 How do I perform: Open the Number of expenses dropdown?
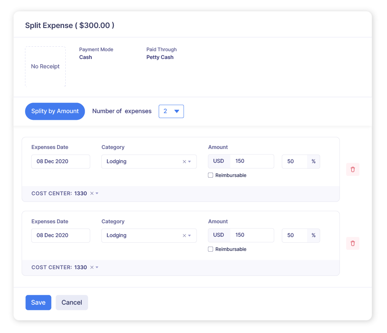coord(171,111)
